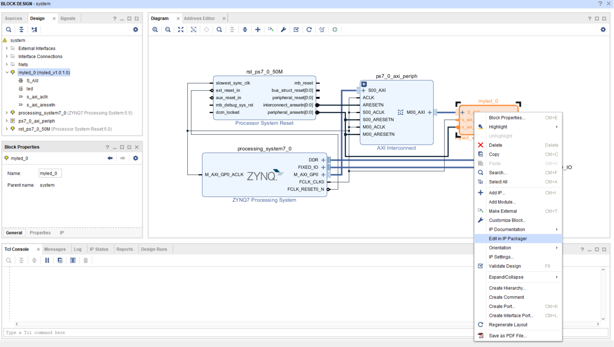Viewport: 614px width, 347px height.
Task: Click the Customize Block wrench toolbar icon
Action: [x=284, y=30]
